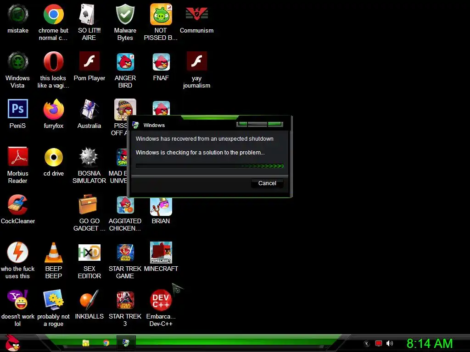Click 'Windows is checking for a solution' text
The image size is (470, 352).
coord(200,152)
